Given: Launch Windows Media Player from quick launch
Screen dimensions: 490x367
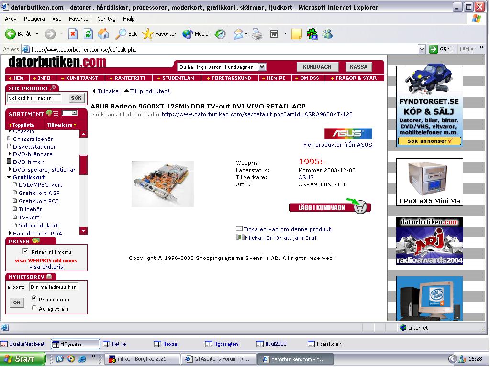Looking at the screenshot, I should [x=71, y=359].
